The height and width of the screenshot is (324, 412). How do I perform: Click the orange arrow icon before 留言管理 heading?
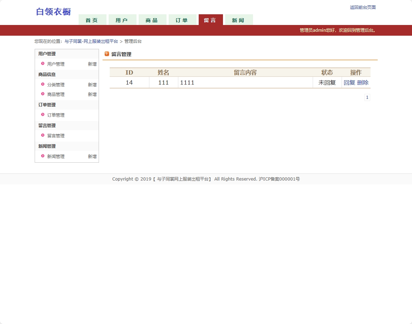point(107,54)
